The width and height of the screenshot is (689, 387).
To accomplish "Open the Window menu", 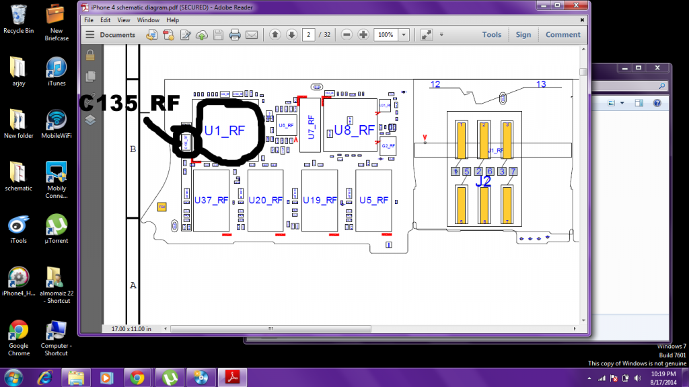I will click(148, 20).
